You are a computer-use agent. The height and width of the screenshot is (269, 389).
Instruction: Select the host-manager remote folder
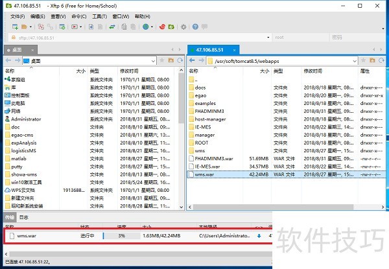coord(287,119)
